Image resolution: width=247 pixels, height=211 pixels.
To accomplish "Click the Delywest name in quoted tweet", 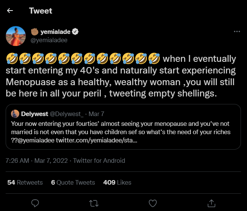I will (x=35, y=114).
